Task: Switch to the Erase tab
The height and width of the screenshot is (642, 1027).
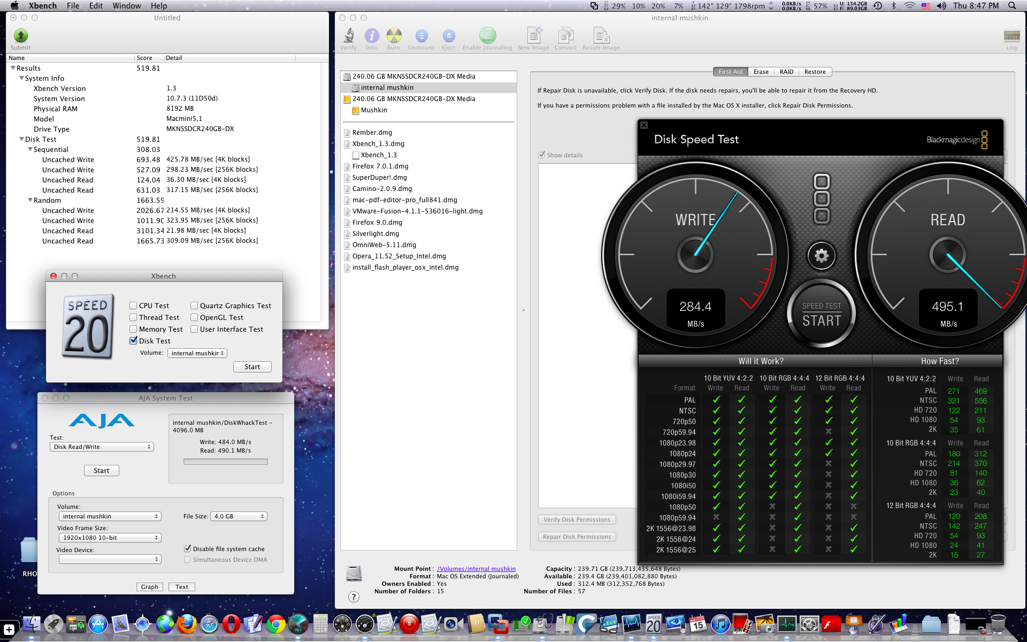Action: tap(761, 72)
